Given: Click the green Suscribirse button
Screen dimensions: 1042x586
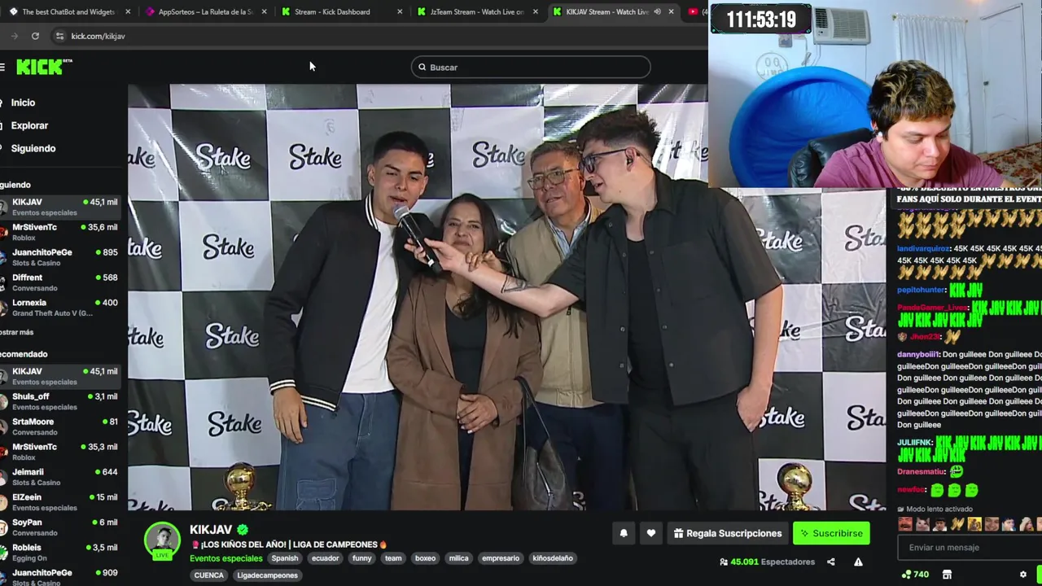Looking at the screenshot, I should pyautogui.click(x=831, y=533).
